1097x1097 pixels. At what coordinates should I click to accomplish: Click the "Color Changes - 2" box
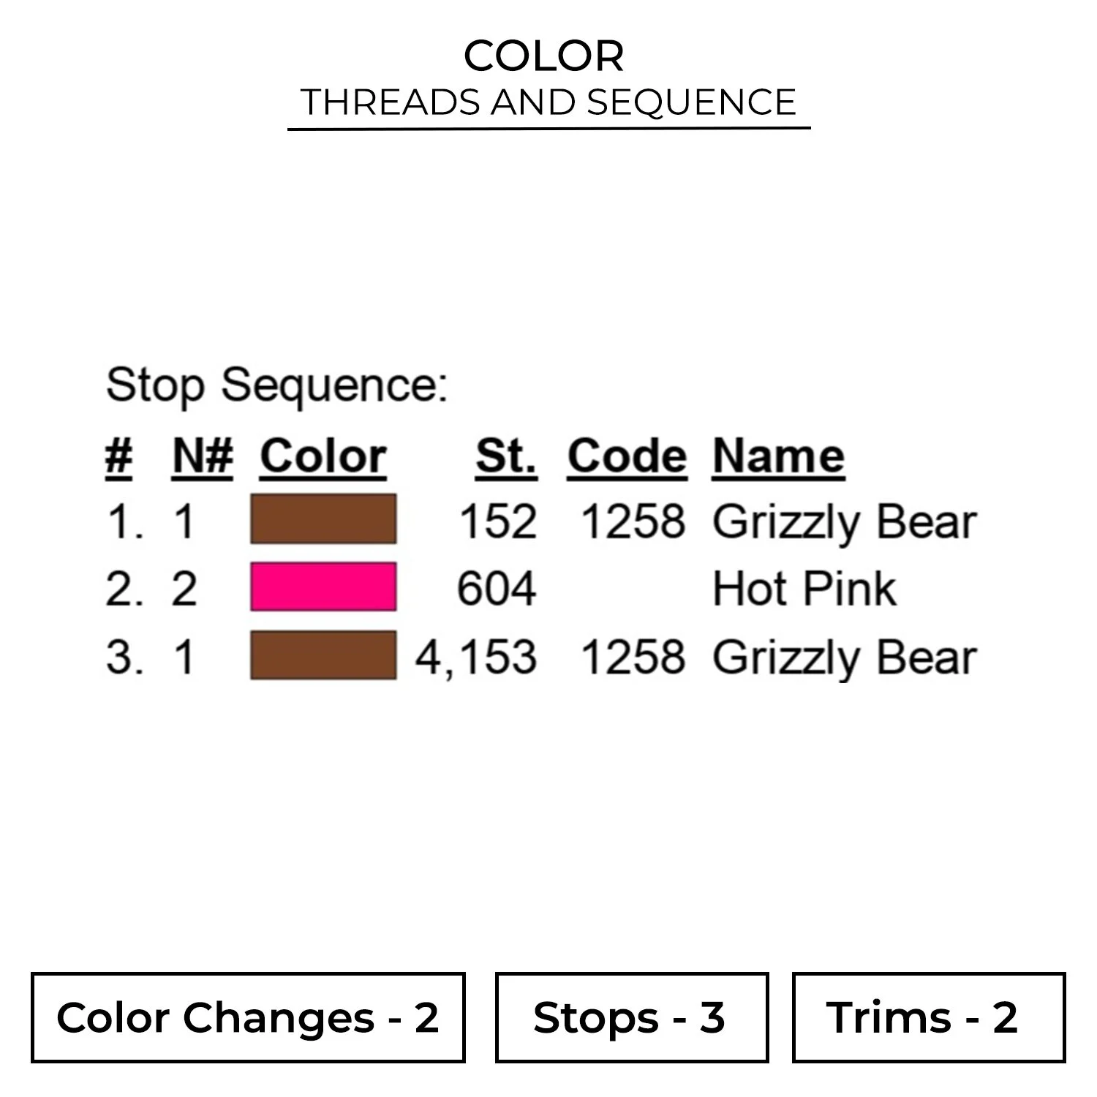pyautogui.click(x=248, y=1017)
